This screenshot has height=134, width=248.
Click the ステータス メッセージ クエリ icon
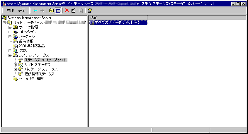coord(21,60)
